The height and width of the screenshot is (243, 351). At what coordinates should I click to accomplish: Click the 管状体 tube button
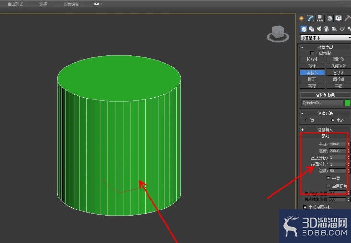tap(339, 73)
